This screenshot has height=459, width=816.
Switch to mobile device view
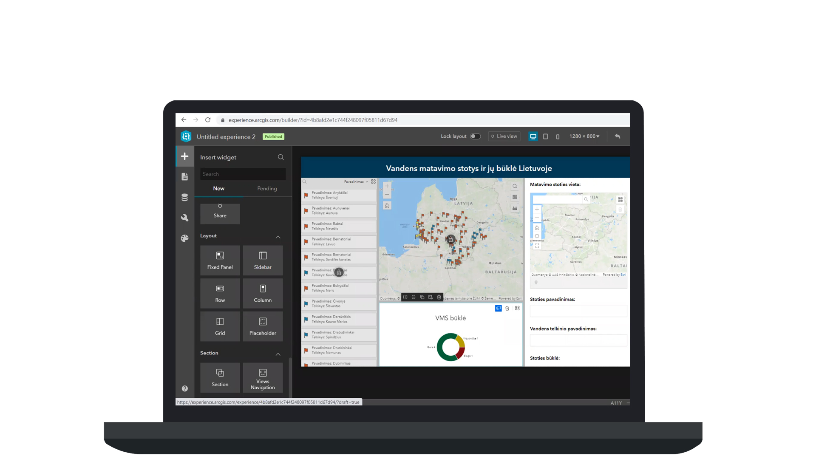coord(558,136)
